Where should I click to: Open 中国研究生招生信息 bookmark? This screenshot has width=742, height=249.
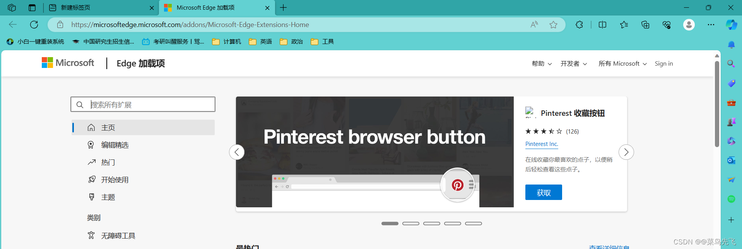[103, 42]
